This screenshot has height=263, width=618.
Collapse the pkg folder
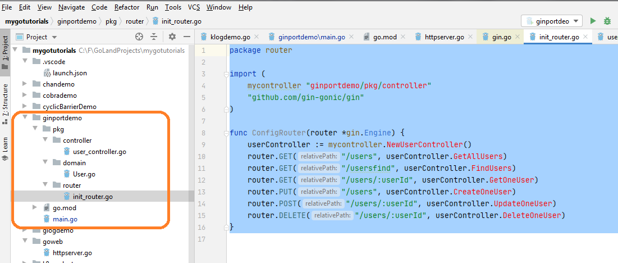tap(35, 129)
